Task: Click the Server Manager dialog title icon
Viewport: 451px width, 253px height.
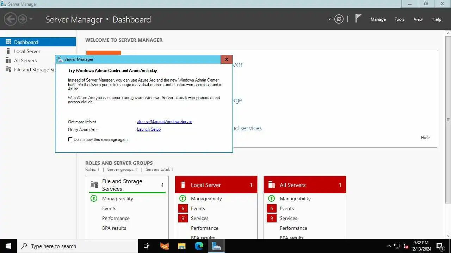Action: pyautogui.click(x=60, y=59)
